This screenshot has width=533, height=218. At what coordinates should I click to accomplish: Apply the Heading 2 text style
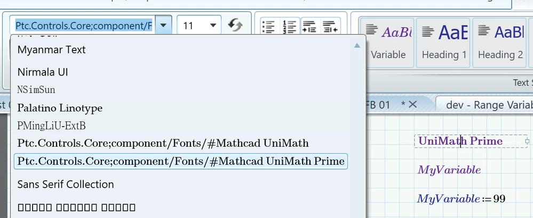click(x=500, y=43)
